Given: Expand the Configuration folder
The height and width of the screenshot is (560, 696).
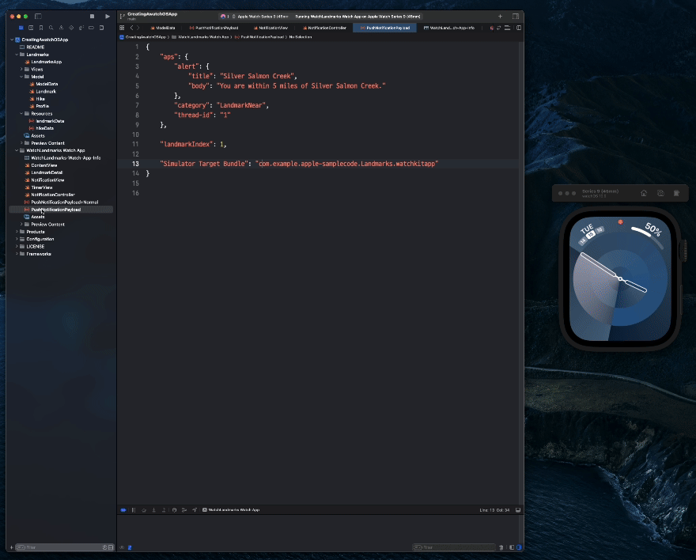Looking at the screenshot, I should click(x=17, y=239).
